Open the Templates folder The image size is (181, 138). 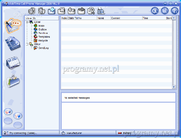click(x=44, y=37)
